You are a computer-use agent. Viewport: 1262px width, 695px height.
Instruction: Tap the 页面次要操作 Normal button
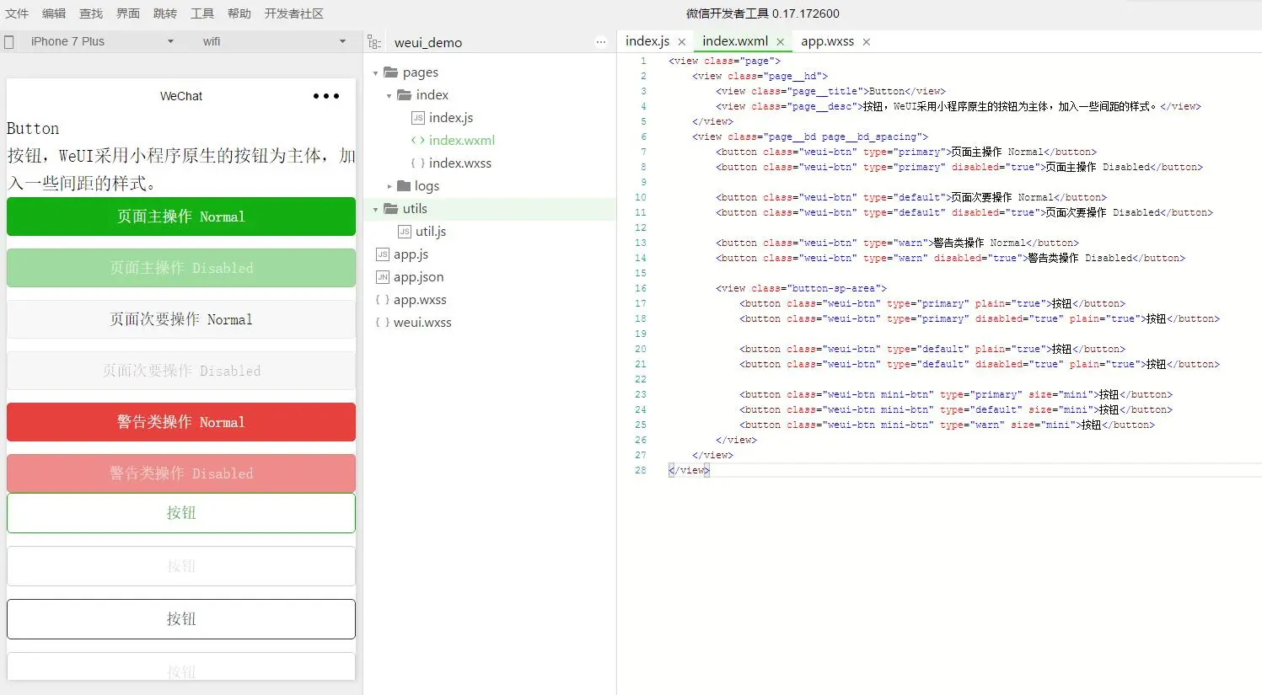click(x=181, y=319)
